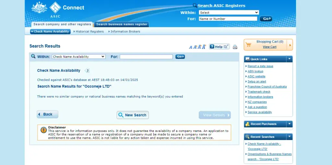Image resolution: width=332 pixels, height=165 pixels.
Task: Select the smallest font size A icon
Action: point(190,47)
